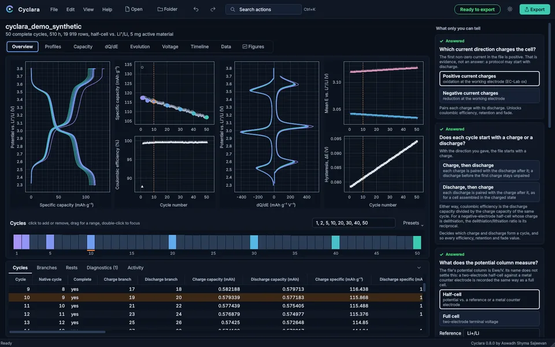Screen dimensions: 555x347
Task: Open the View menu
Action: point(88,10)
